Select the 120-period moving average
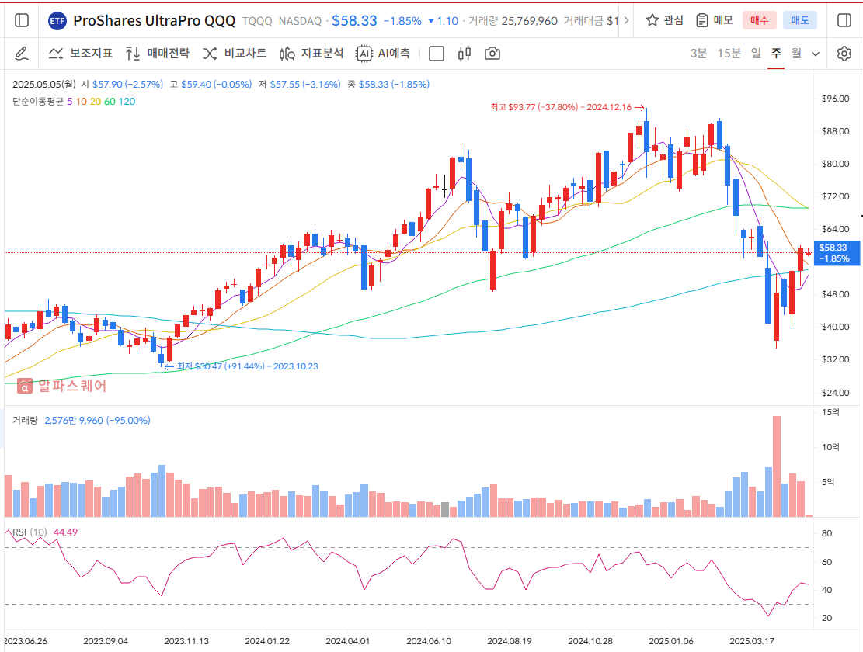The height and width of the screenshot is (652, 863). coord(127,101)
